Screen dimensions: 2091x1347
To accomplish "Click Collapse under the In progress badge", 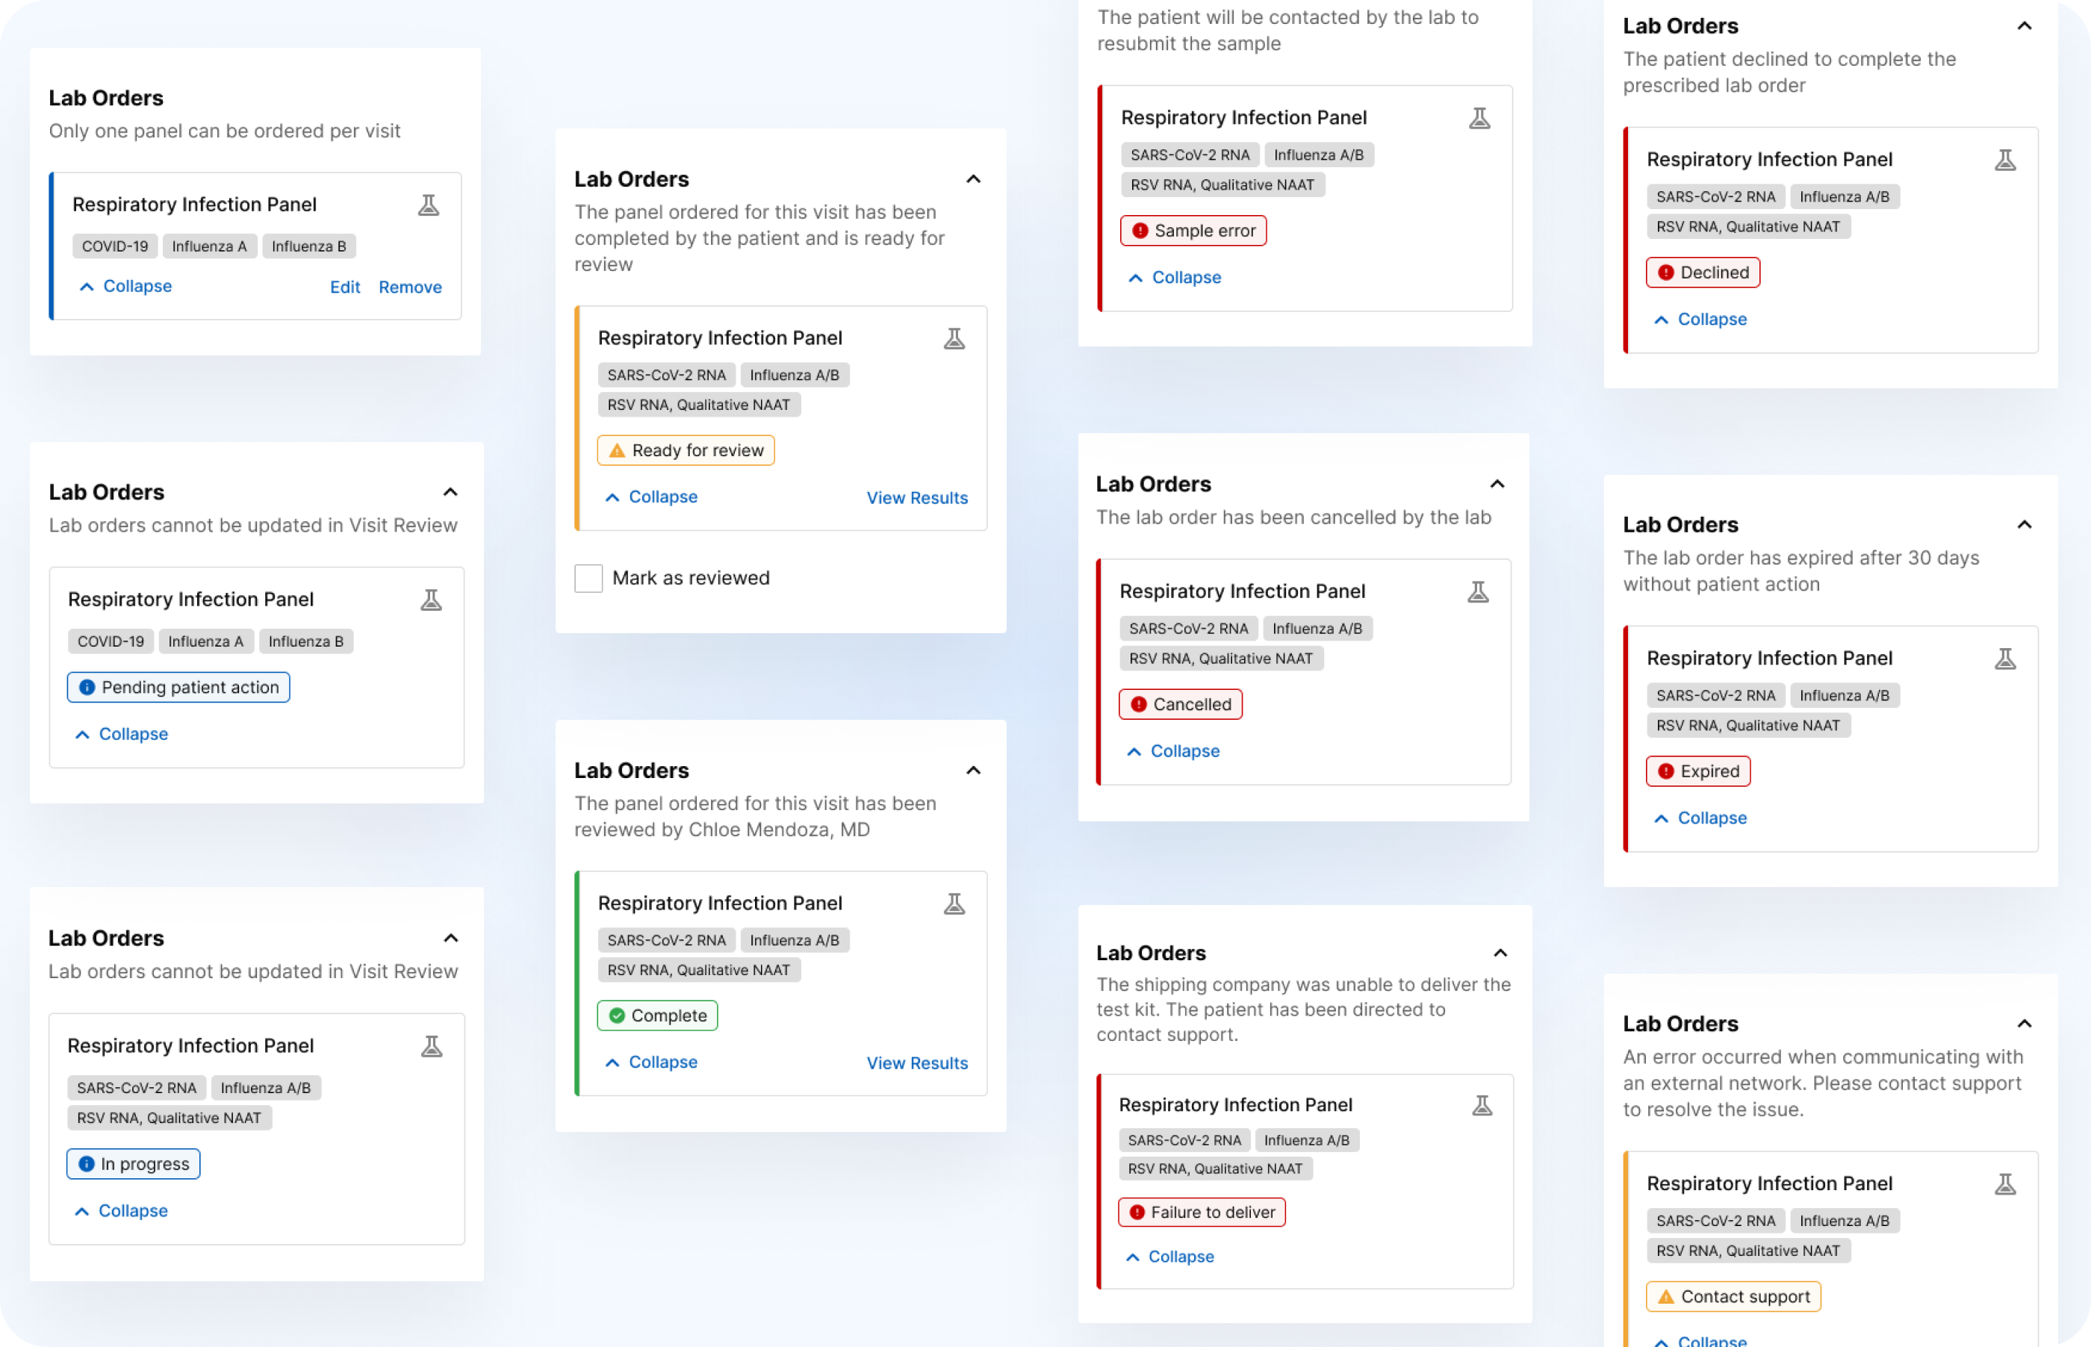I will click(x=121, y=1211).
